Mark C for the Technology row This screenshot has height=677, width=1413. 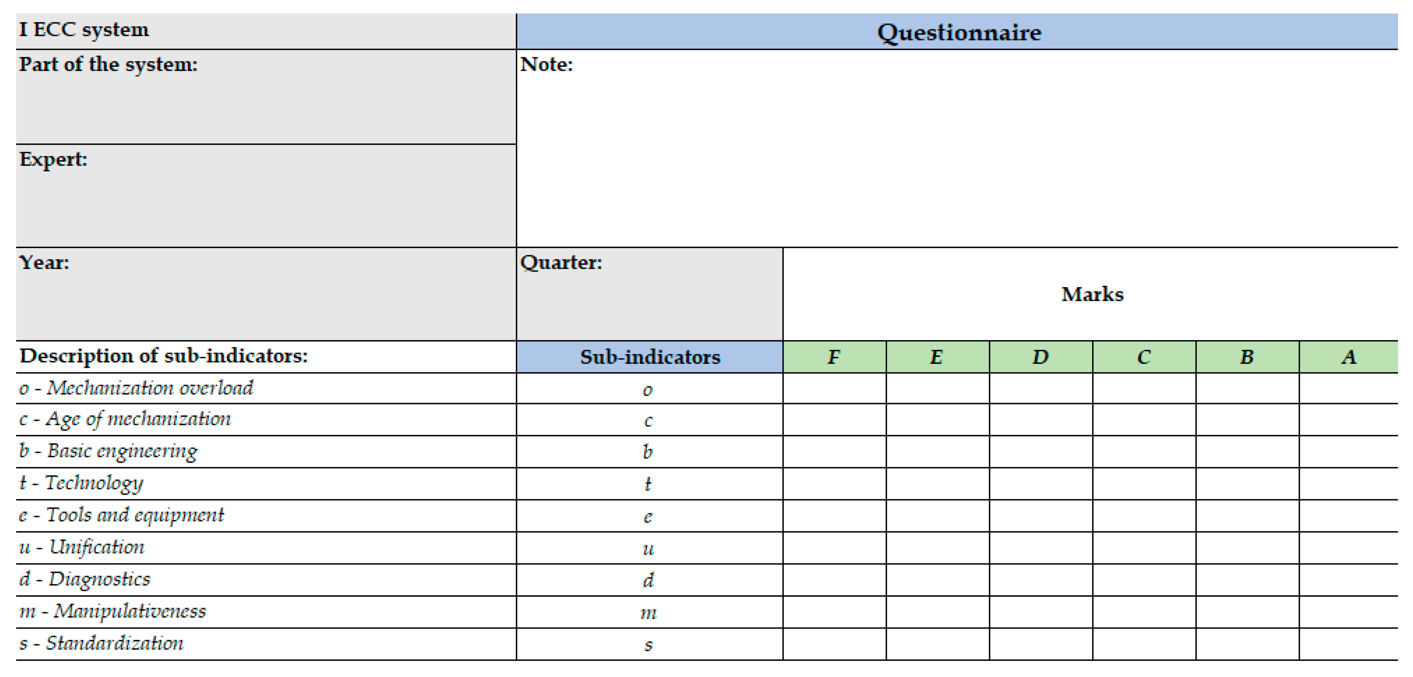1144,483
